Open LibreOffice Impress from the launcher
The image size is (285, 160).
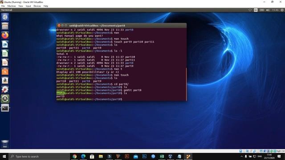(5, 62)
